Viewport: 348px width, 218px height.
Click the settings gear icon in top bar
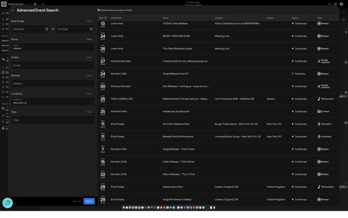pyautogui.click(x=35, y=4)
